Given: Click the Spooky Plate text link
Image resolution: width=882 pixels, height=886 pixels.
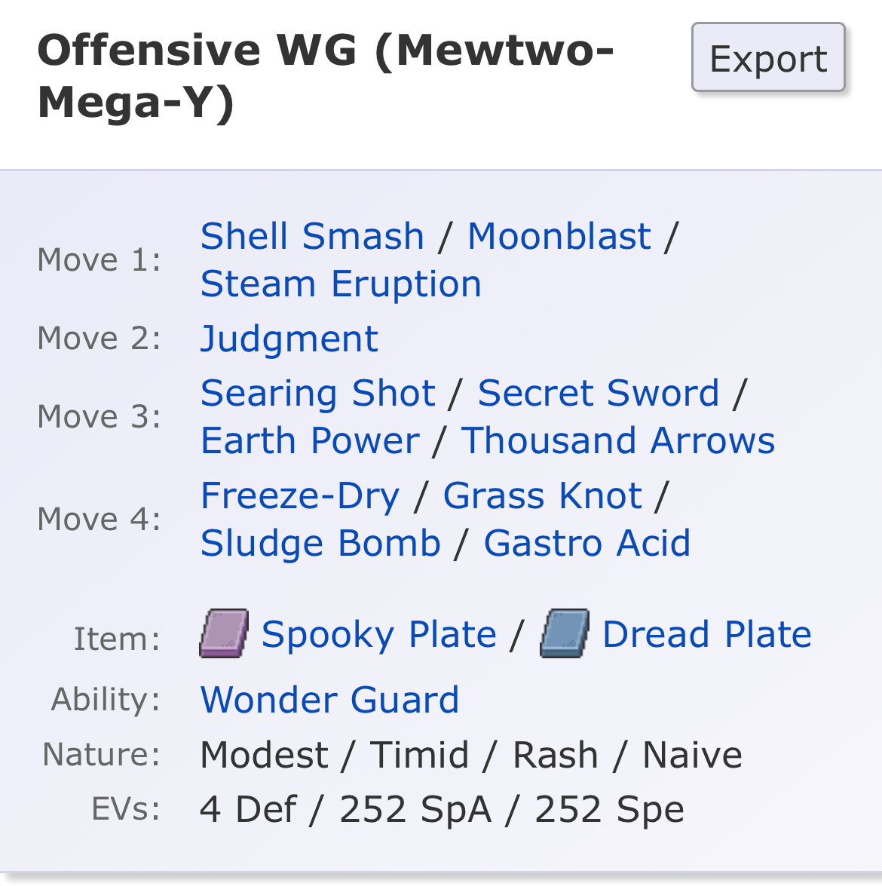Looking at the screenshot, I should [378, 635].
